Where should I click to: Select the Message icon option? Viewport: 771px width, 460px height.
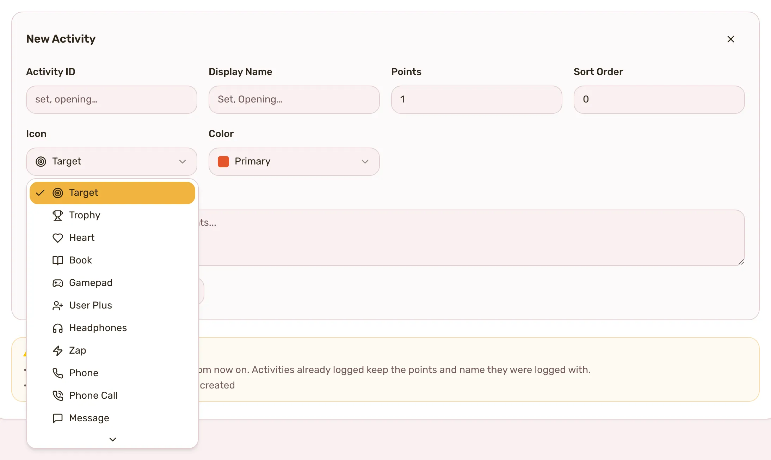[x=112, y=418]
